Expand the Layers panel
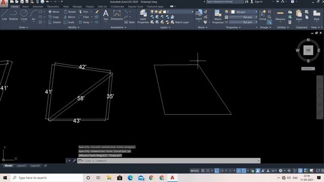The height and width of the screenshot is (182, 324). click(x=165, y=27)
